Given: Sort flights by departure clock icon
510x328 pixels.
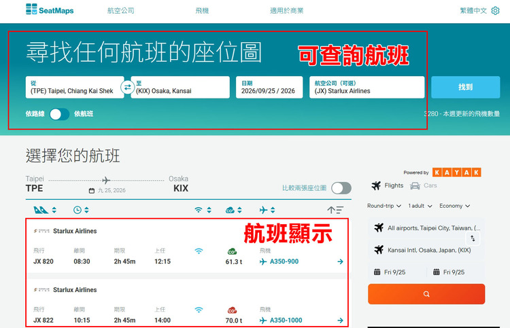Looking at the screenshot, I should click(81, 210).
